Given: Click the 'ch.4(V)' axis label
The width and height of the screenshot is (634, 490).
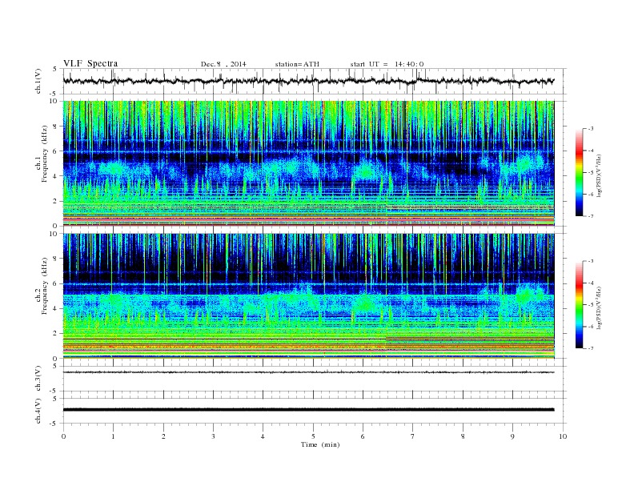Looking at the screenshot, I should coord(38,411).
